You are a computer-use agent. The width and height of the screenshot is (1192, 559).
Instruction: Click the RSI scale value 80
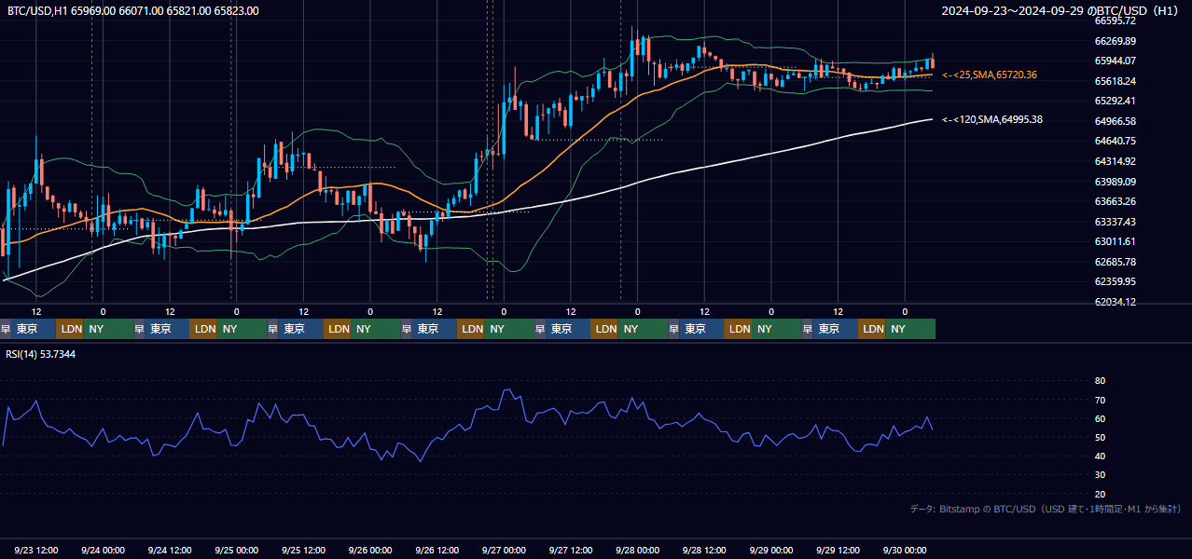click(1100, 381)
